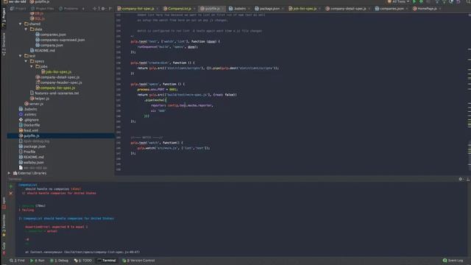Select helper.js in project tree
471x265 pixels.
(x=39, y=99)
